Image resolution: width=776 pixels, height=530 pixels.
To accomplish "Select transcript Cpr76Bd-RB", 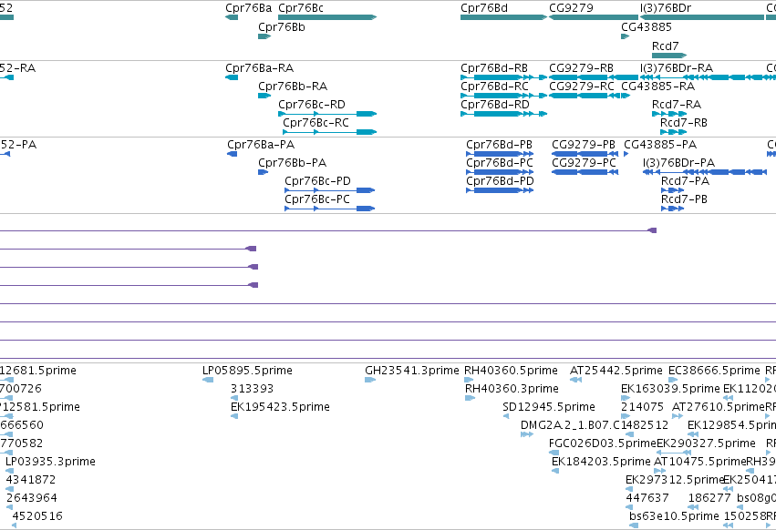I will click(x=494, y=68).
